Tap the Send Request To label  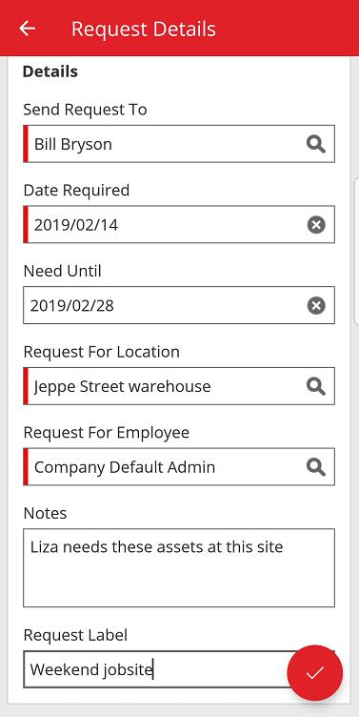85,110
